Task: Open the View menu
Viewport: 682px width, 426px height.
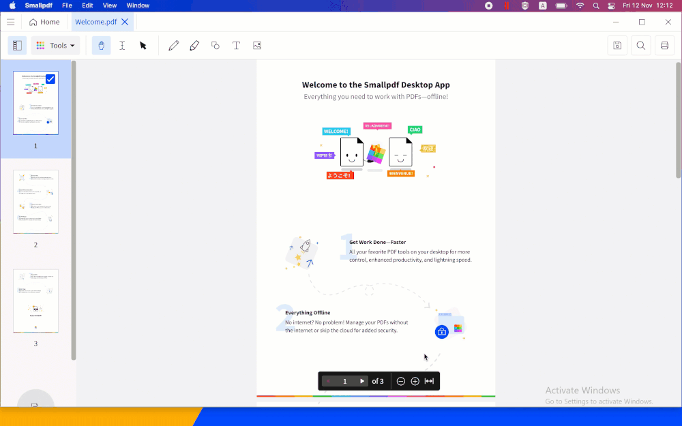Action: [110, 5]
